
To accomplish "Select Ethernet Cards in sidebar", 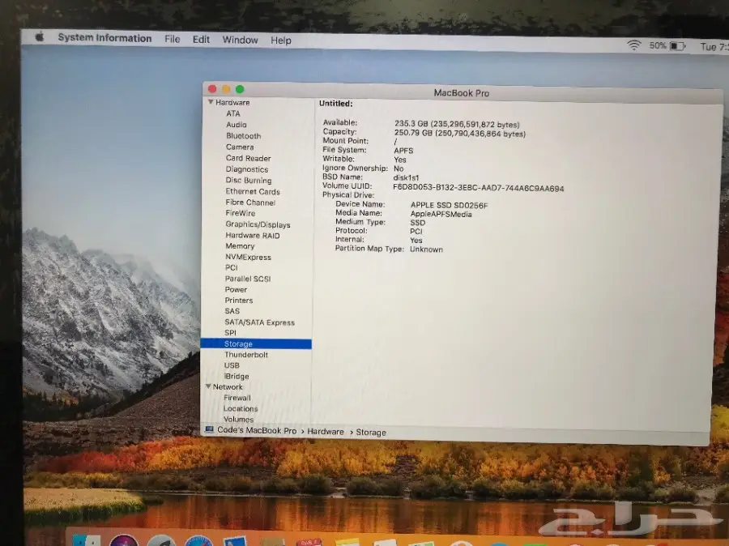I will (253, 192).
